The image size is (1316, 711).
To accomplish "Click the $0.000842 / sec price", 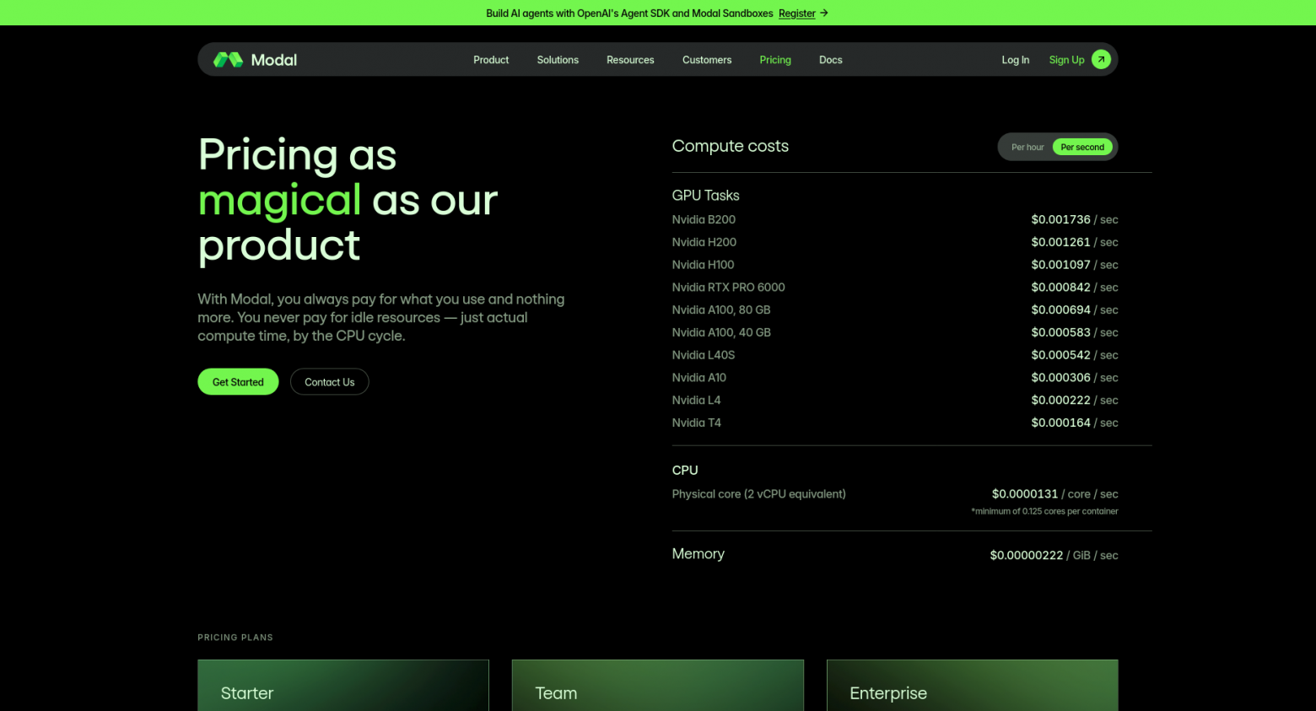I will point(1075,288).
